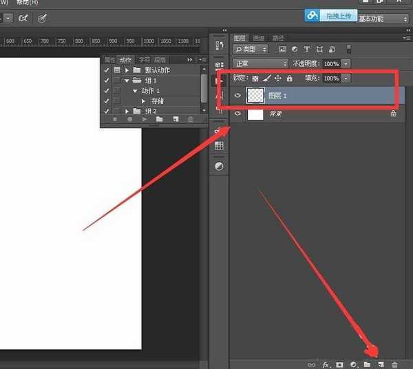The width and height of the screenshot is (413, 369).
Task: Open the blend mode 正常 dropdown
Action: click(x=261, y=64)
